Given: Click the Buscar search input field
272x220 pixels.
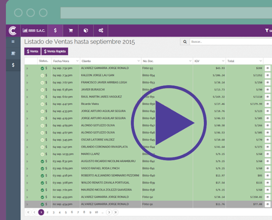Looking at the screenshot, I should 231,42.
